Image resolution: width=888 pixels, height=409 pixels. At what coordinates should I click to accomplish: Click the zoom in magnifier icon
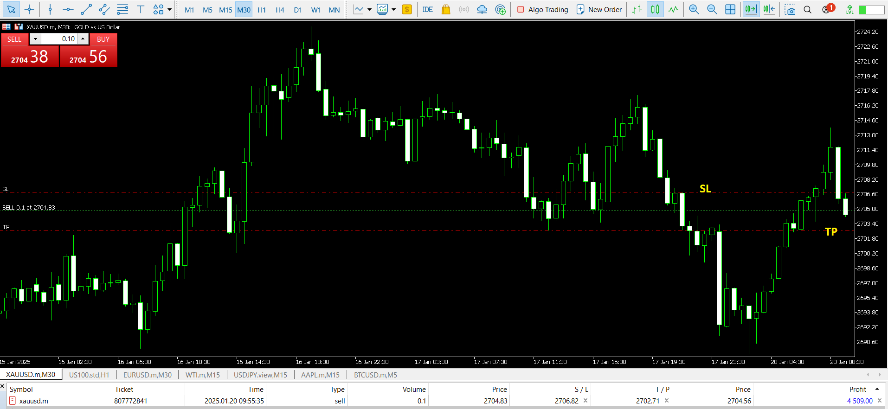click(694, 9)
